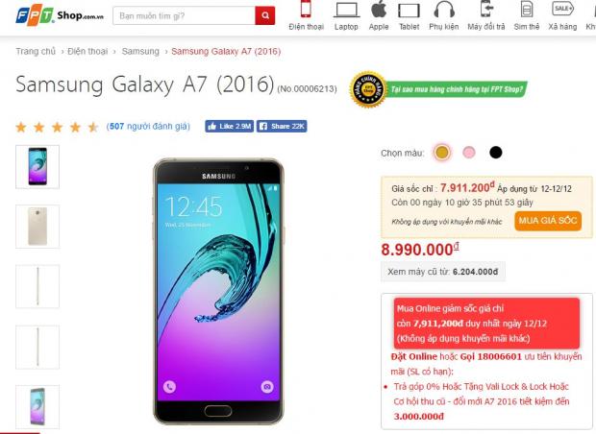Select the black color option
596x434 pixels.
(x=496, y=153)
